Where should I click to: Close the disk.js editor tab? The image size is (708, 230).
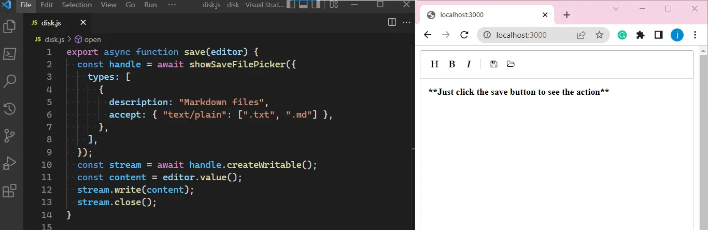coord(83,22)
